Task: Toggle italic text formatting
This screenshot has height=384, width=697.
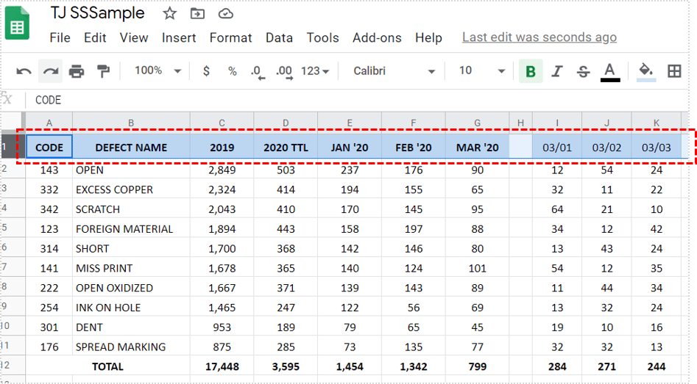Action: [557, 71]
